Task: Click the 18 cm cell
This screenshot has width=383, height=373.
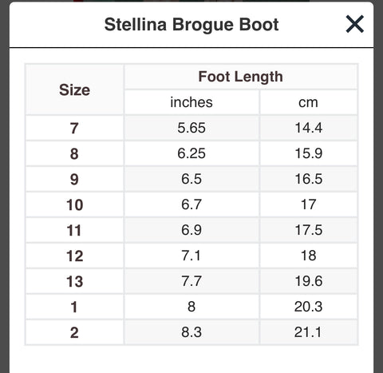Action: coord(308,256)
